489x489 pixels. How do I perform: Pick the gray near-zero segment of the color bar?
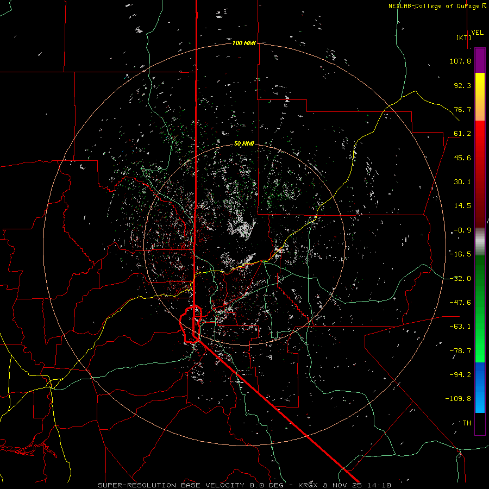tap(480, 242)
